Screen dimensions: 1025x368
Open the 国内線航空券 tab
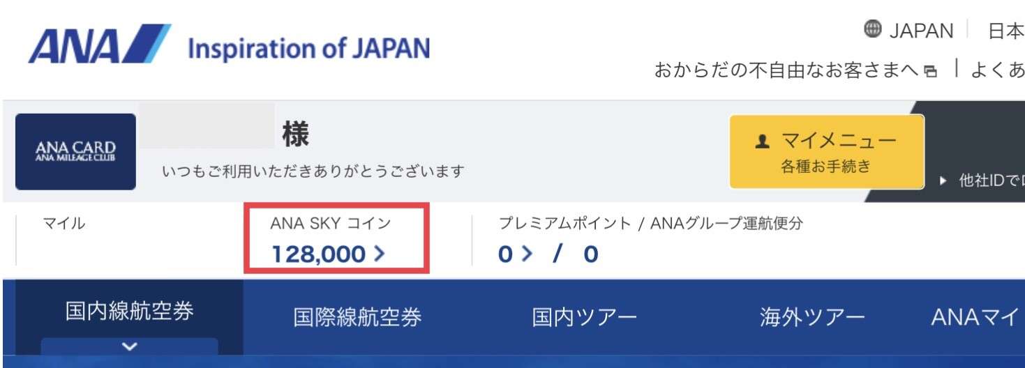point(130,311)
